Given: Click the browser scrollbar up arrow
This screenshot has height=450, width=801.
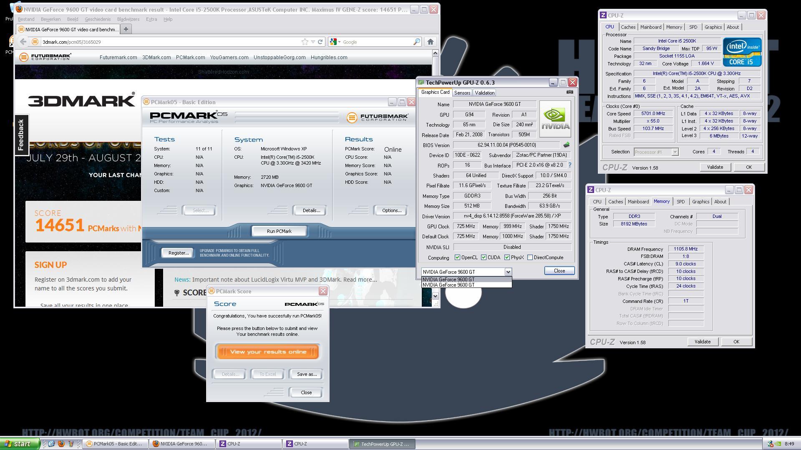Looking at the screenshot, I should 435,53.
